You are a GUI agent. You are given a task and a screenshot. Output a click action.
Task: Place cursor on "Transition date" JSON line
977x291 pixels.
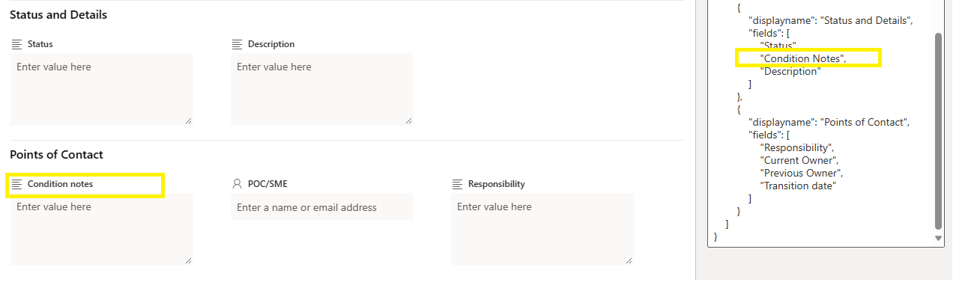(798, 186)
